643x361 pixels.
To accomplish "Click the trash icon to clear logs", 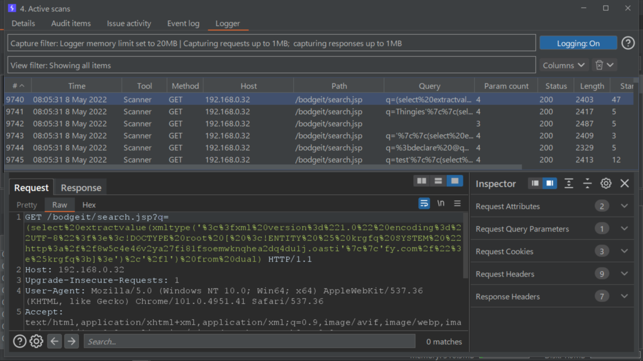I will pyautogui.click(x=599, y=65).
